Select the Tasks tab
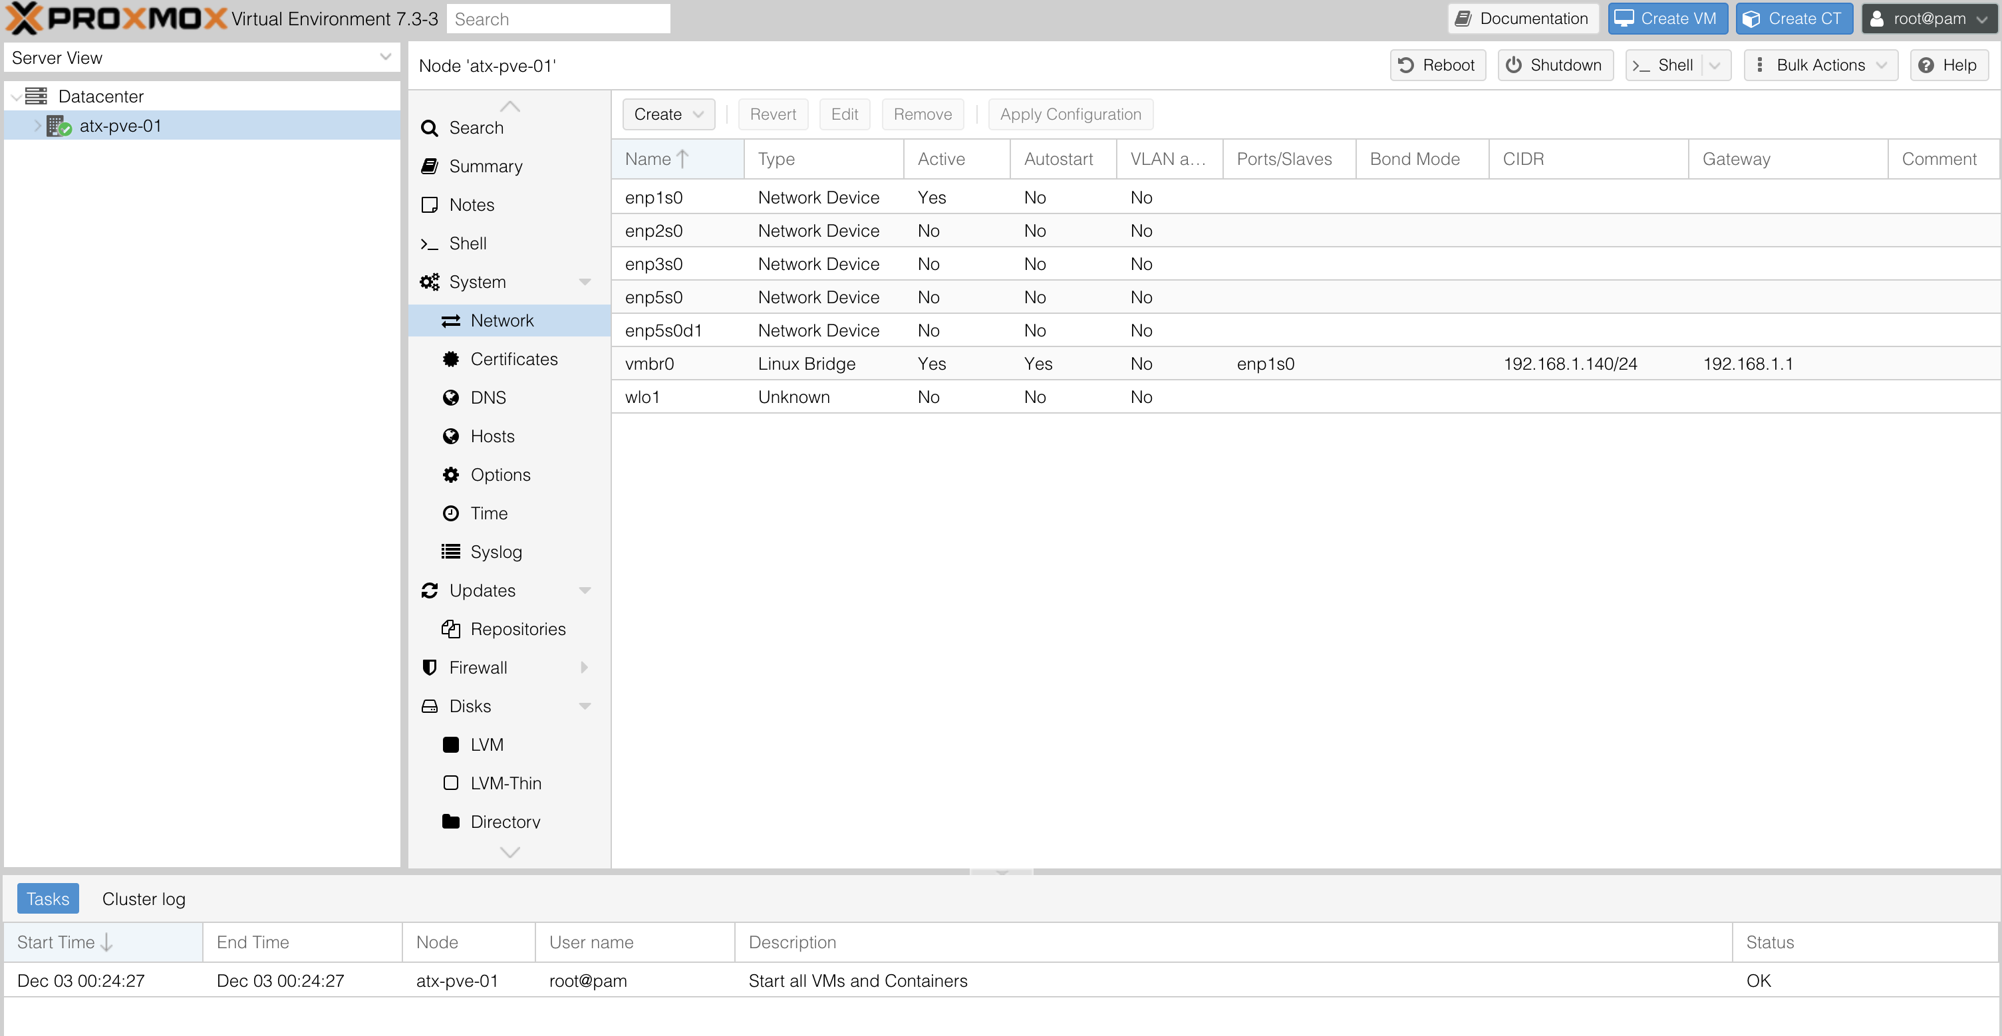Image resolution: width=2002 pixels, height=1036 pixels. click(47, 899)
